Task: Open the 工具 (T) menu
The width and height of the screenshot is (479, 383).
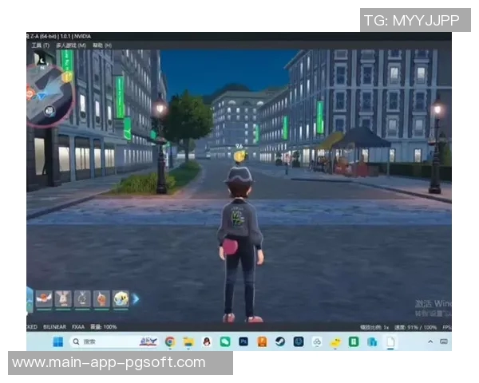Action: (40, 45)
